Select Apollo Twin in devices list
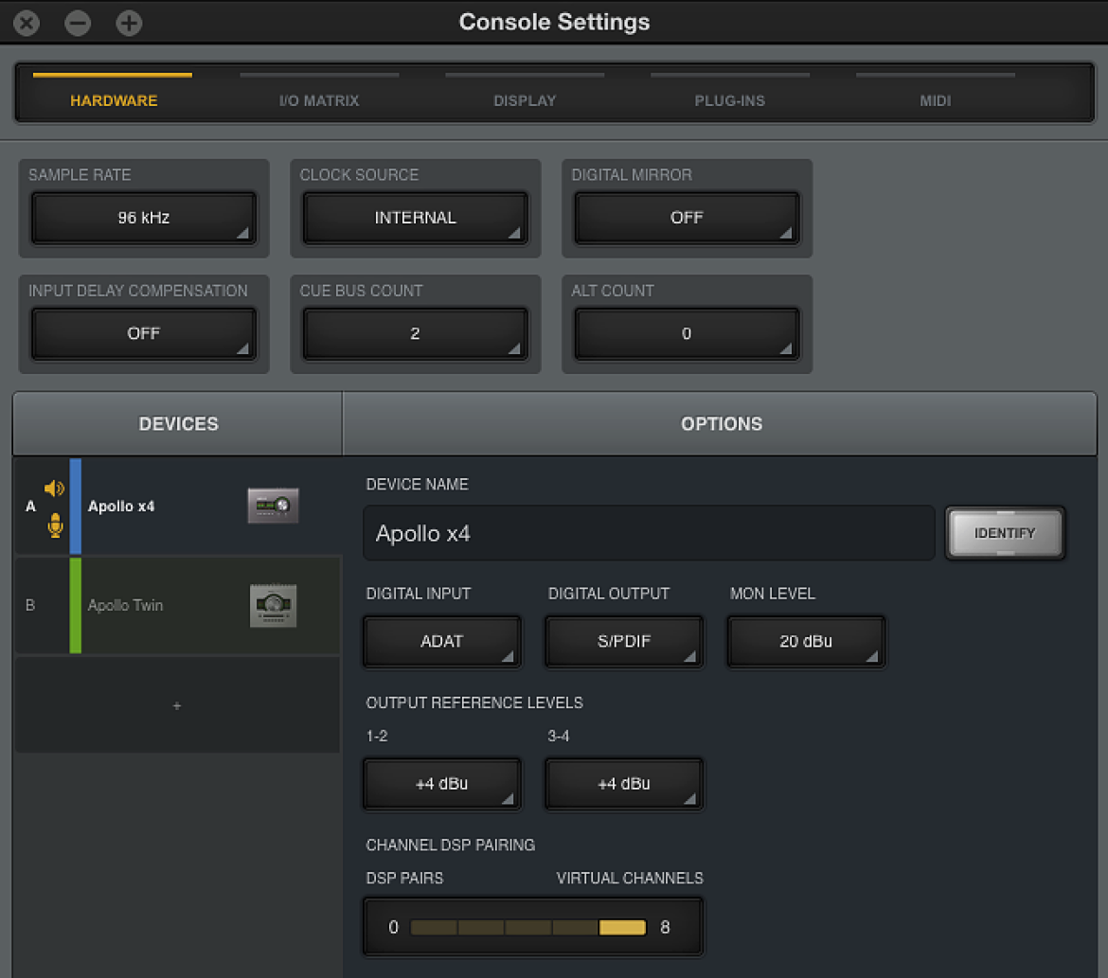This screenshot has width=1108, height=978. pos(178,605)
